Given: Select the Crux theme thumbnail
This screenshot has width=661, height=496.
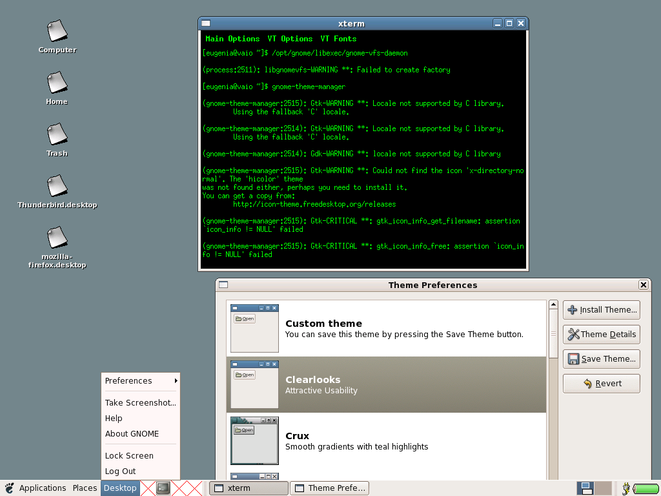Looking at the screenshot, I should pos(254,440).
